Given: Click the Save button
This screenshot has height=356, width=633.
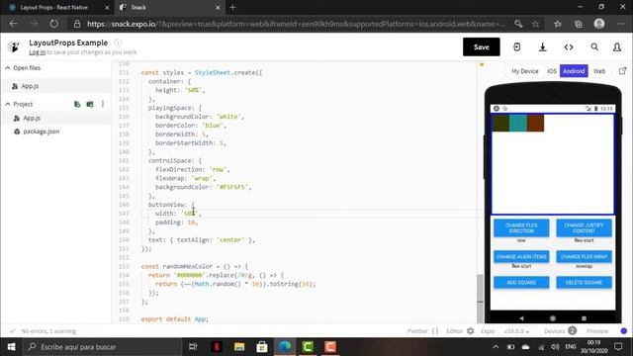Looking at the screenshot, I should point(482,46).
